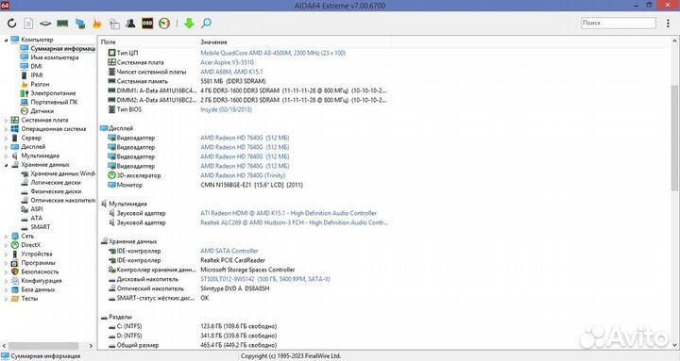Click the memory module toolbar icon
Screen dimensions: 680x361
click(62, 24)
